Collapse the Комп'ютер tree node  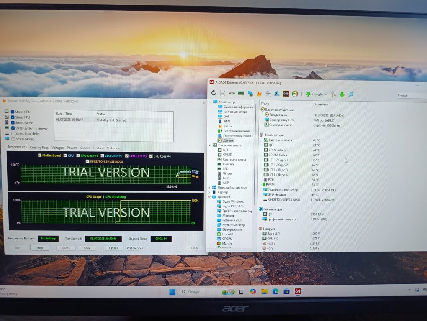[210, 102]
